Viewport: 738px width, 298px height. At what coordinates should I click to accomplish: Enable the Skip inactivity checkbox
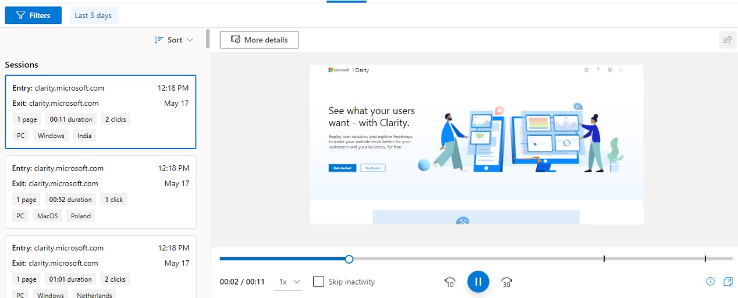tap(318, 282)
